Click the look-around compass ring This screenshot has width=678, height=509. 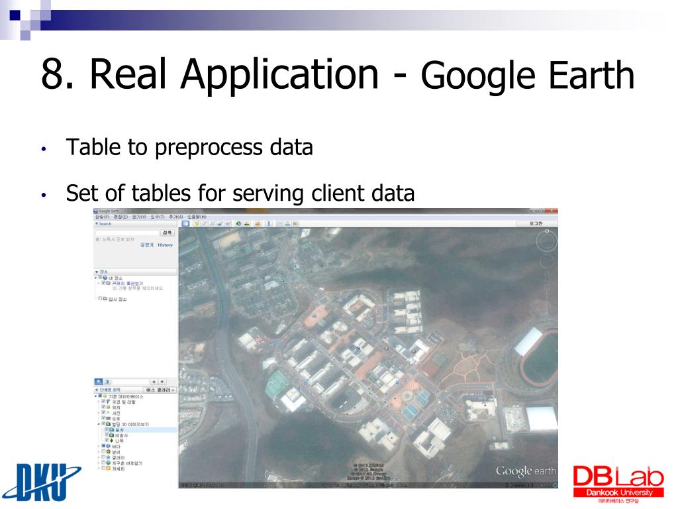click(547, 241)
